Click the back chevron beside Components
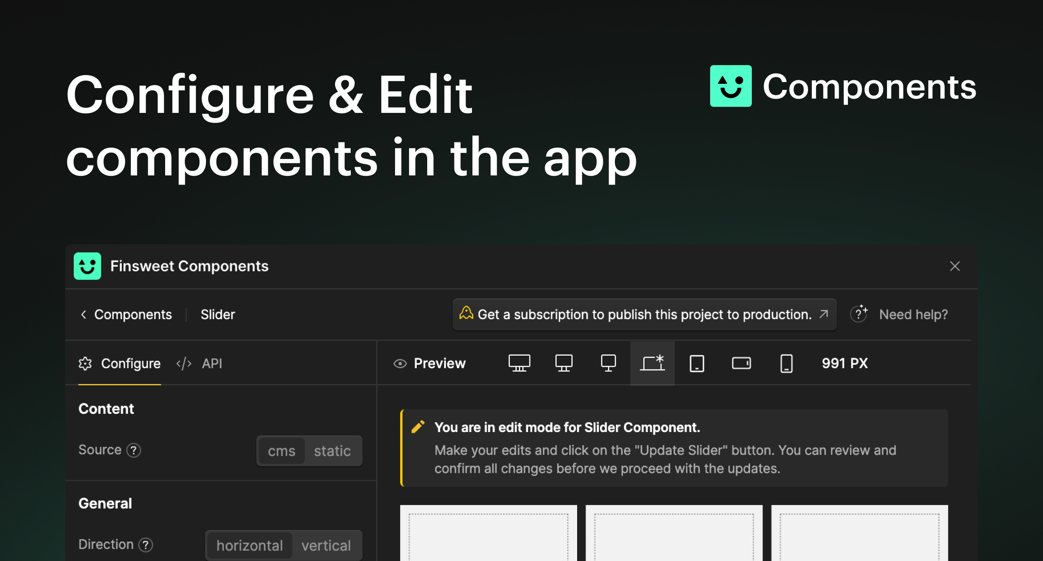Viewport: 1043px width, 561px height. (83, 314)
